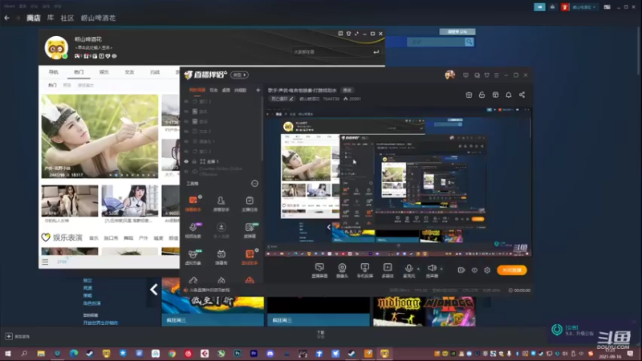
Task: Open Photoshop from the taskbar
Action: (238, 353)
